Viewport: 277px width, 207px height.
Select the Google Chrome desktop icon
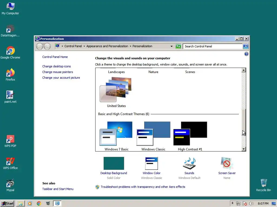pyautogui.click(x=10, y=53)
